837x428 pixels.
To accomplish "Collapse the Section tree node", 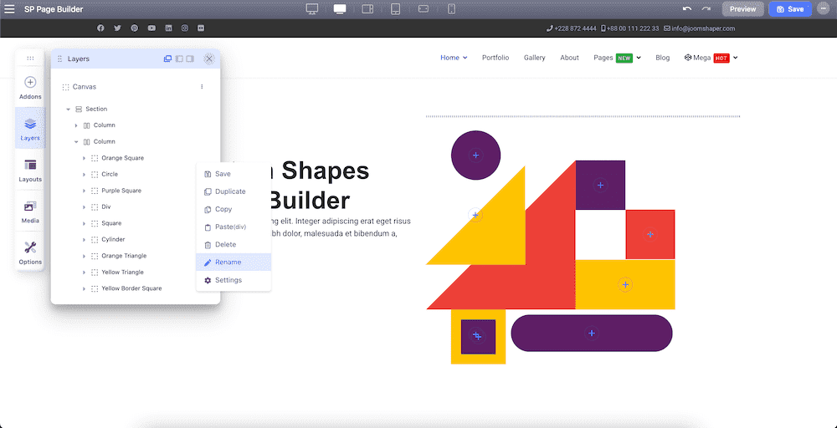I will (x=68, y=110).
